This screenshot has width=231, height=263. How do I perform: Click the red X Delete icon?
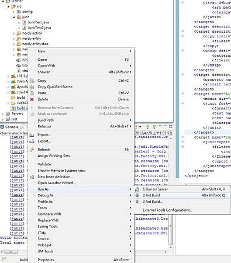pos(32,99)
